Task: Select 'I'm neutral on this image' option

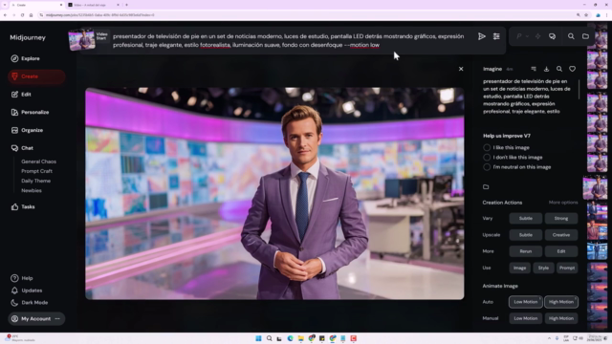Action: (516, 167)
